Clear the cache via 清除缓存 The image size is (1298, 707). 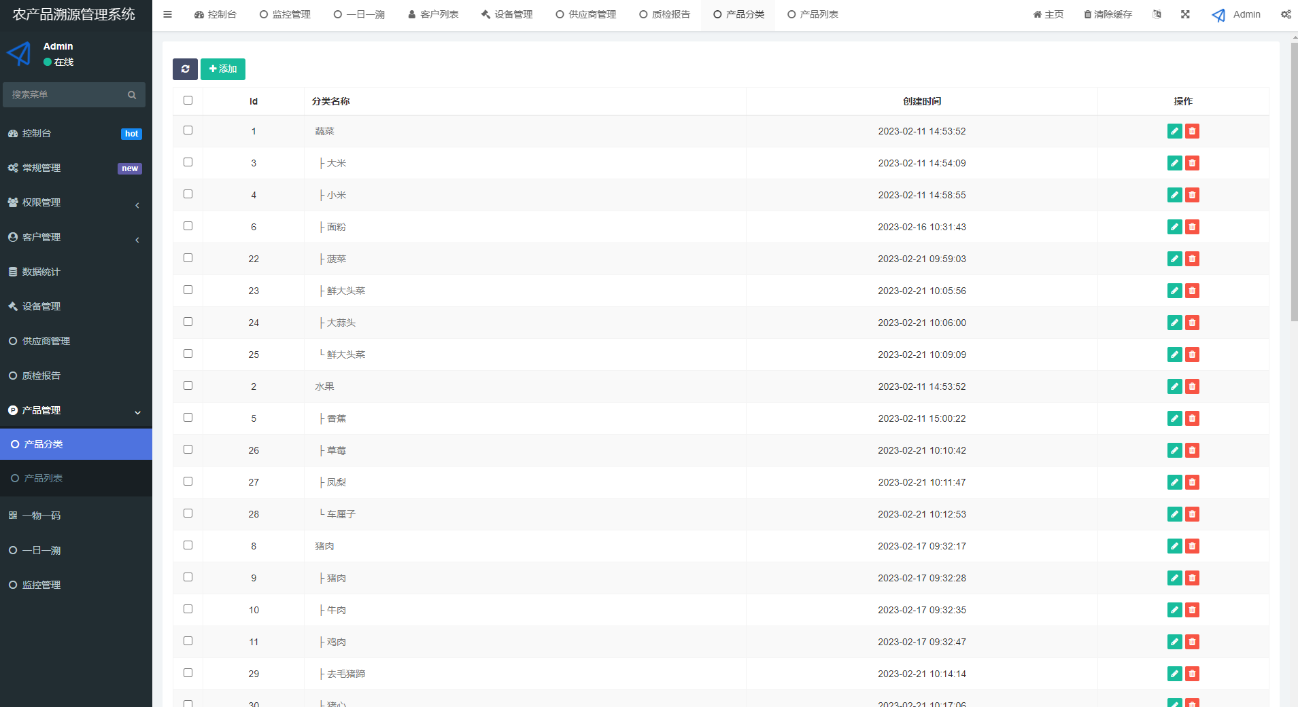point(1107,14)
